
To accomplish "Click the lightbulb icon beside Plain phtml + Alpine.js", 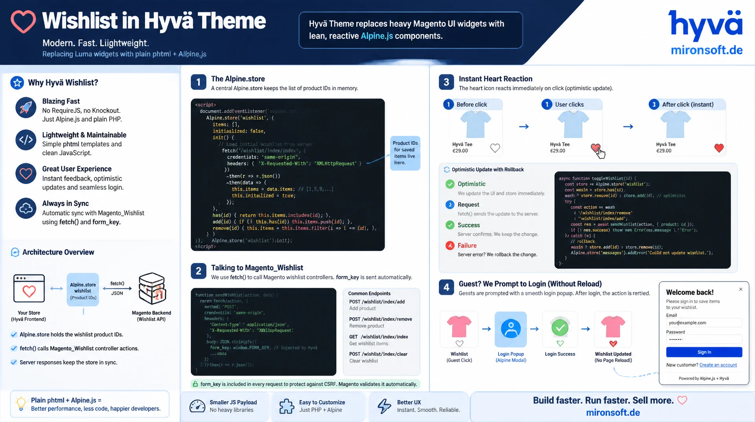I will 21,404.
